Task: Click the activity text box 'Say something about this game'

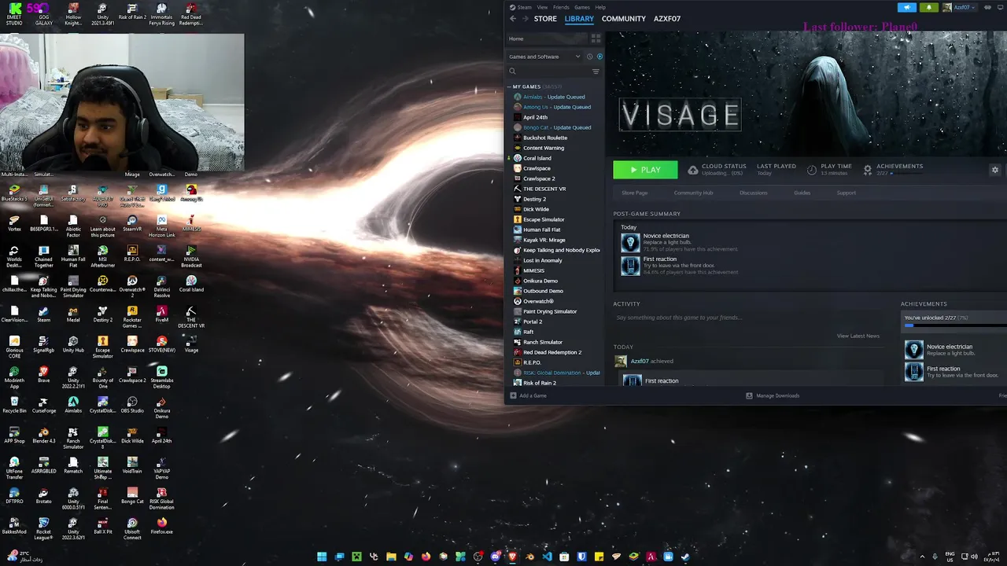Action: (x=747, y=318)
